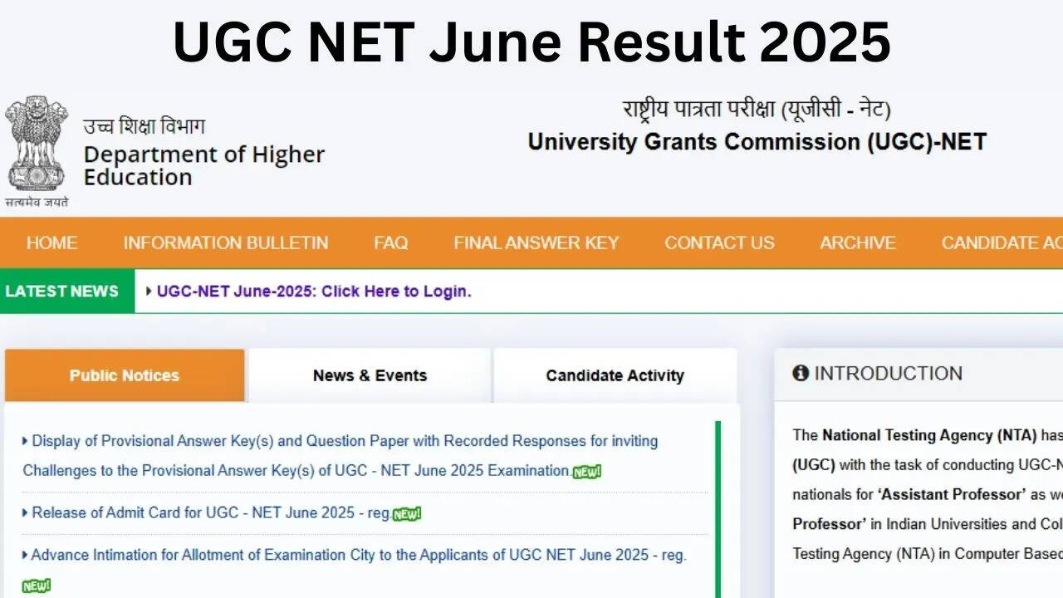Open the ARCHIVE menu item
This screenshot has height=598, width=1063.
click(858, 243)
